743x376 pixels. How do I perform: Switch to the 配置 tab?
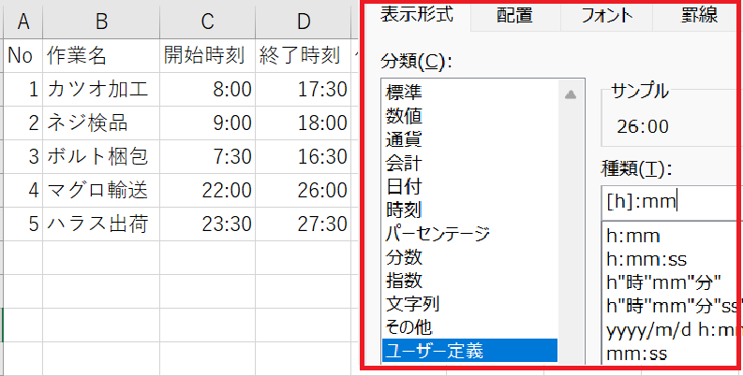[x=514, y=15]
